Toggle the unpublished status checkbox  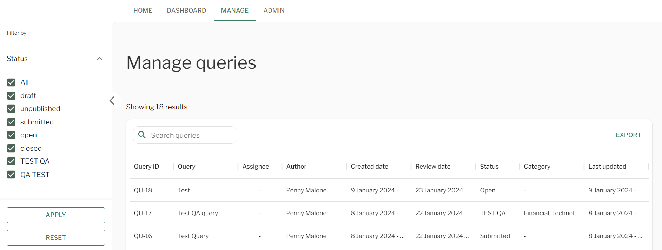coord(11,109)
